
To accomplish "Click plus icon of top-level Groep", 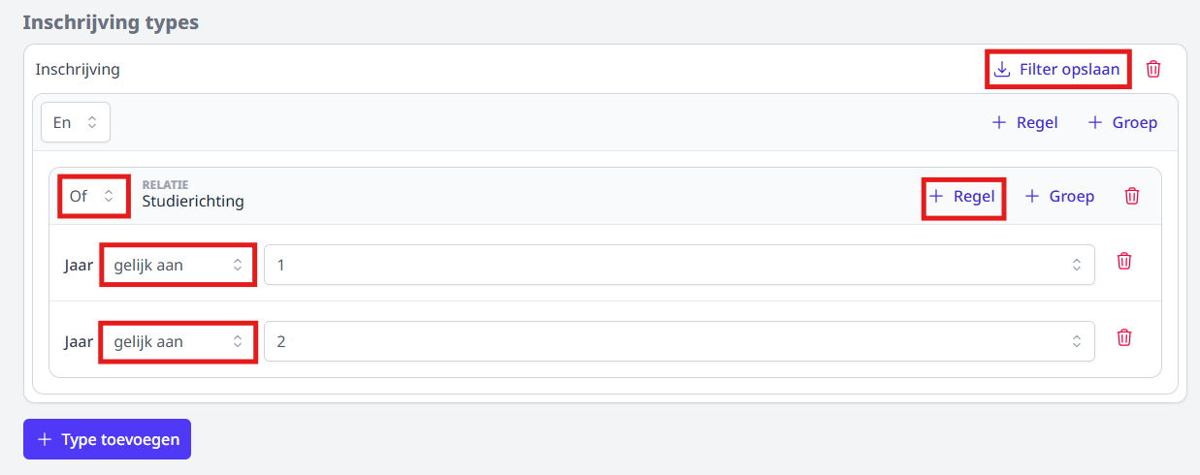I will click(1095, 123).
